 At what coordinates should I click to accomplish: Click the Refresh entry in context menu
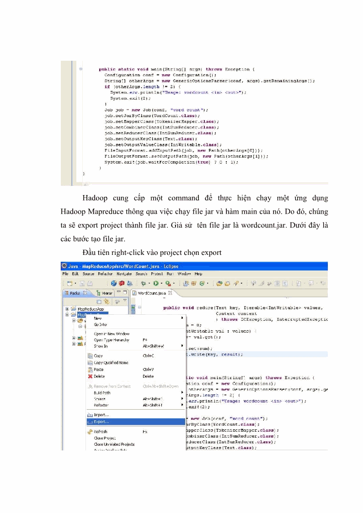(x=101, y=431)
